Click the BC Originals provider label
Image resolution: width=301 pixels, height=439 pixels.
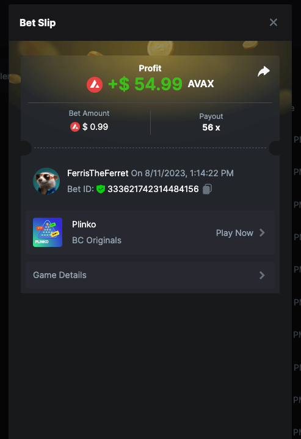[96, 240]
